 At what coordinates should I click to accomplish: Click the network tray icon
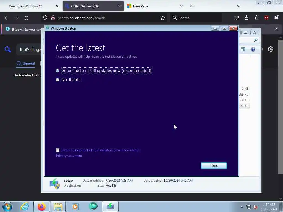click(x=248, y=207)
